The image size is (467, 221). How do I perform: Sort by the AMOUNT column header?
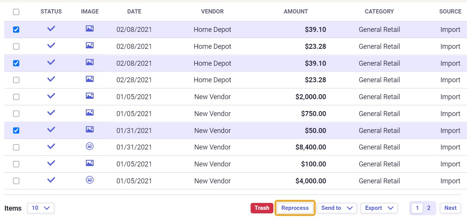click(296, 12)
